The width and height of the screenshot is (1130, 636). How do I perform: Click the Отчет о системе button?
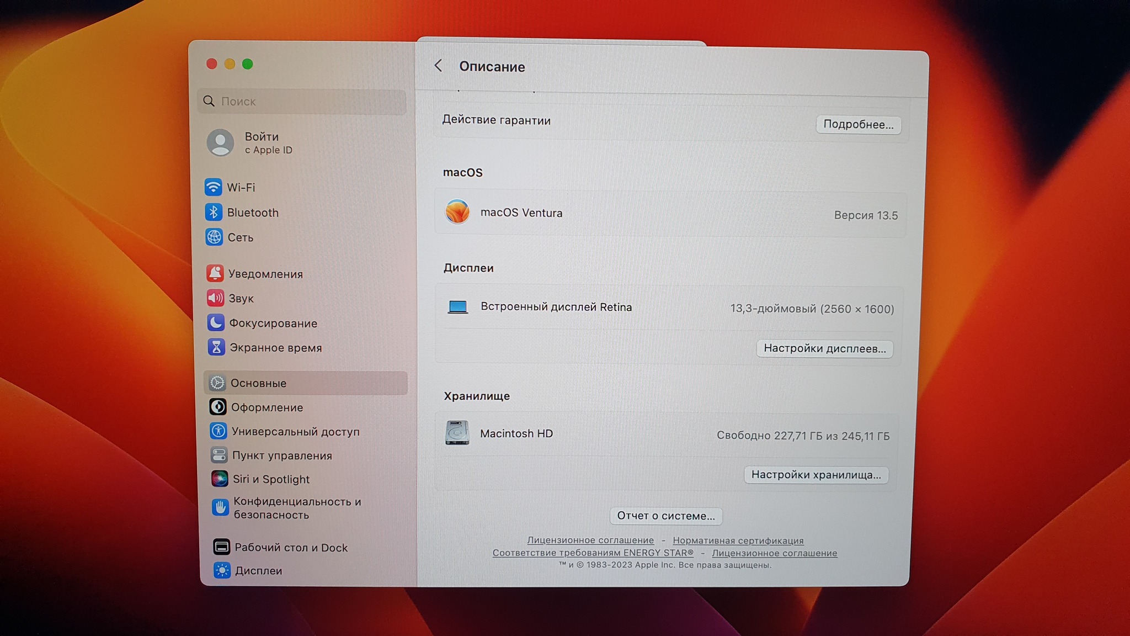pos(665,516)
